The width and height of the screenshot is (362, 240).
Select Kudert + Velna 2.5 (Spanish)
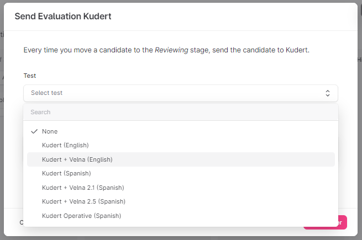pos(83,201)
